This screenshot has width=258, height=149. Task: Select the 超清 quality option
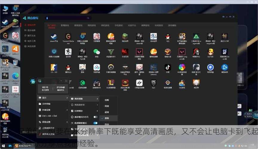(x=107, y=112)
